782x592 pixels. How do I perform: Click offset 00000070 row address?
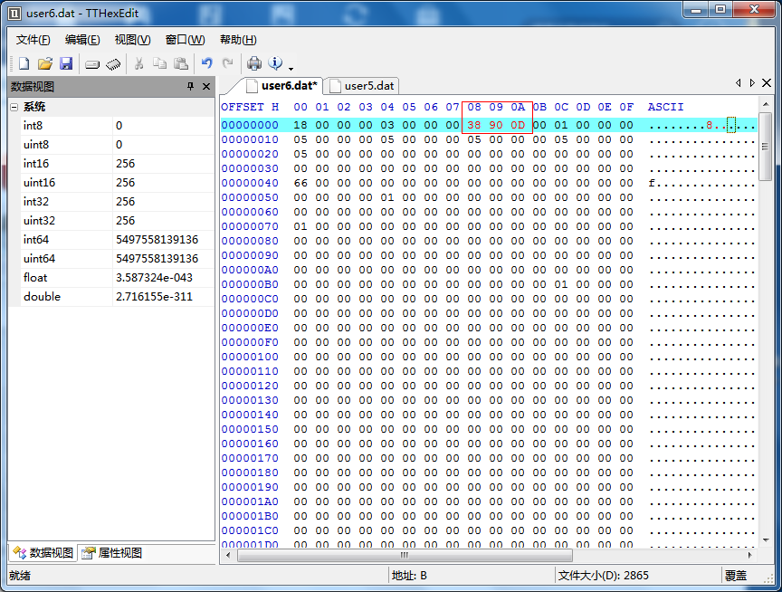click(250, 226)
